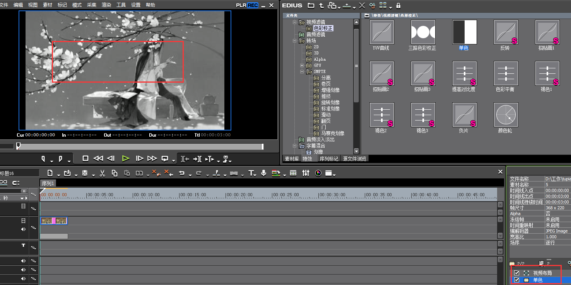Screen dimensions: 571x285
Task: Mute the video track's speaker icon
Action: [24, 229]
